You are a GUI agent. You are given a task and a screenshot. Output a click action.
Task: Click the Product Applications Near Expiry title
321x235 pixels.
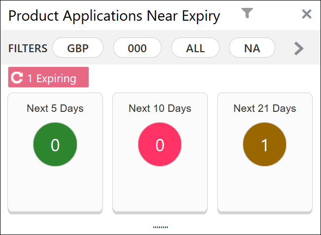114,16
